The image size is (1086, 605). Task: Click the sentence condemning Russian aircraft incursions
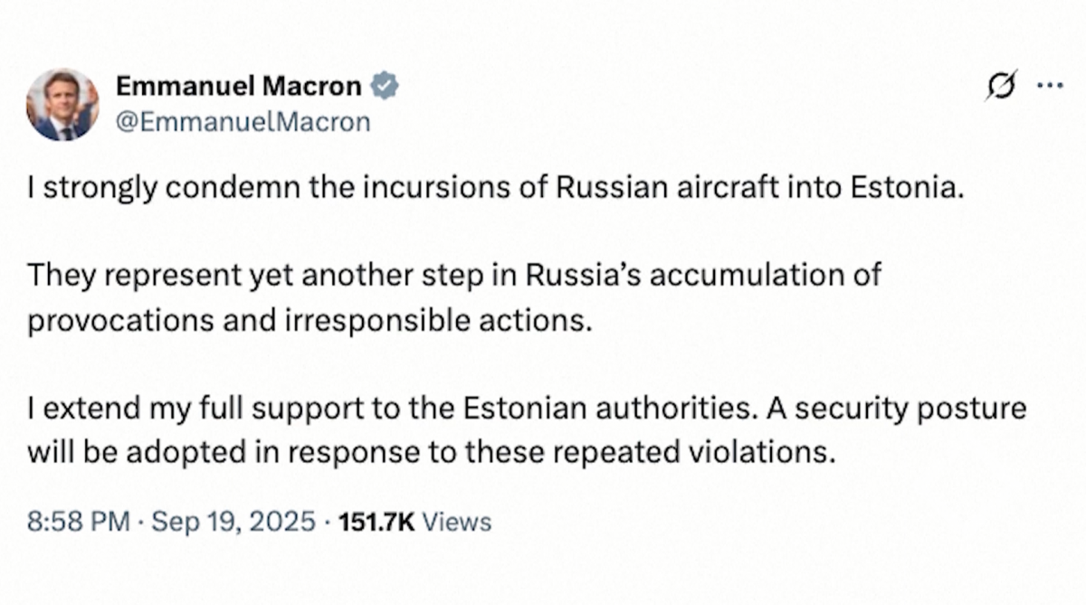coord(492,189)
